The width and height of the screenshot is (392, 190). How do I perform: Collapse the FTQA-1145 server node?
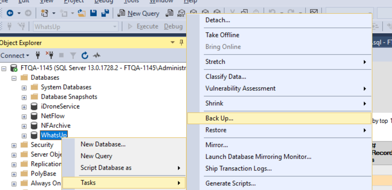pos(4,69)
